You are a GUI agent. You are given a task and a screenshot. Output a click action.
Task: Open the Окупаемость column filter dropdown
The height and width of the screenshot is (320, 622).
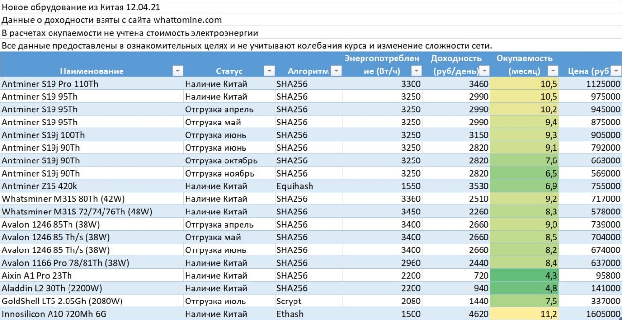tap(553, 71)
